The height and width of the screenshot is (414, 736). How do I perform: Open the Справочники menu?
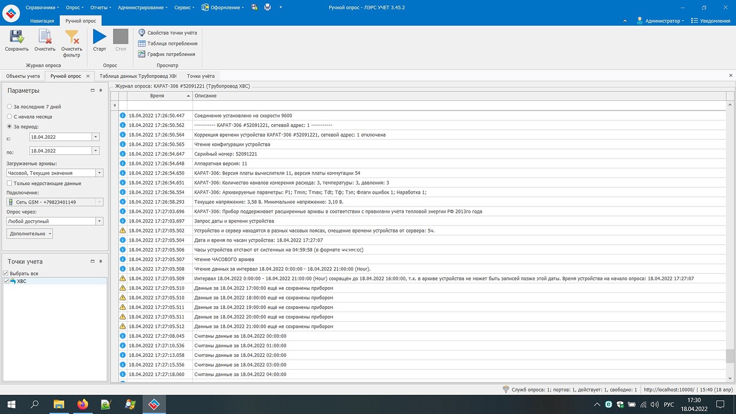(43, 7)
